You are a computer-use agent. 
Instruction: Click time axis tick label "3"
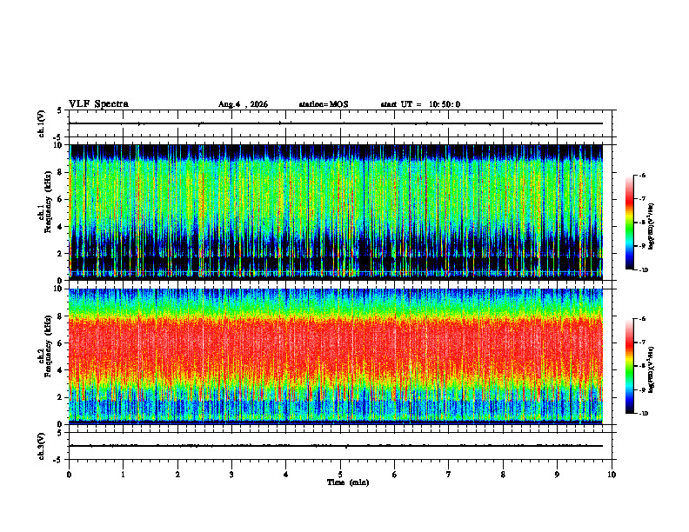point(231,475)
